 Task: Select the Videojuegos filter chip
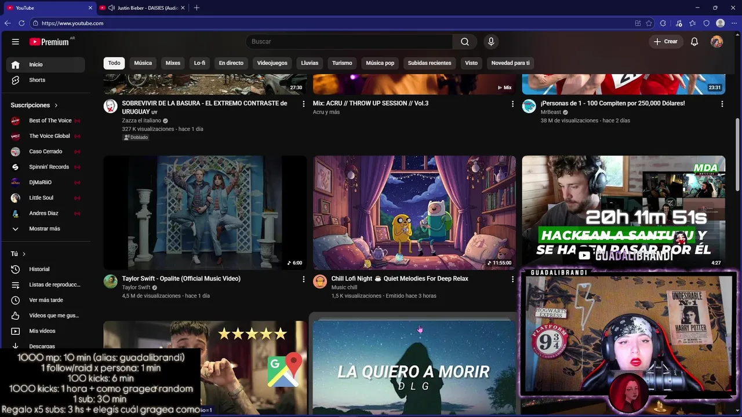272,63
